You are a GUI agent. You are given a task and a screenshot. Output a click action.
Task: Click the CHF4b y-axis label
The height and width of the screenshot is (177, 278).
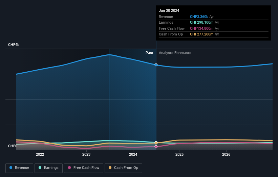(14, 45)
